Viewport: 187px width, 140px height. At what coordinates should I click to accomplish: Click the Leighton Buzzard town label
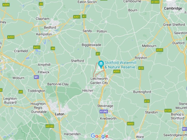tap(10, 100)
